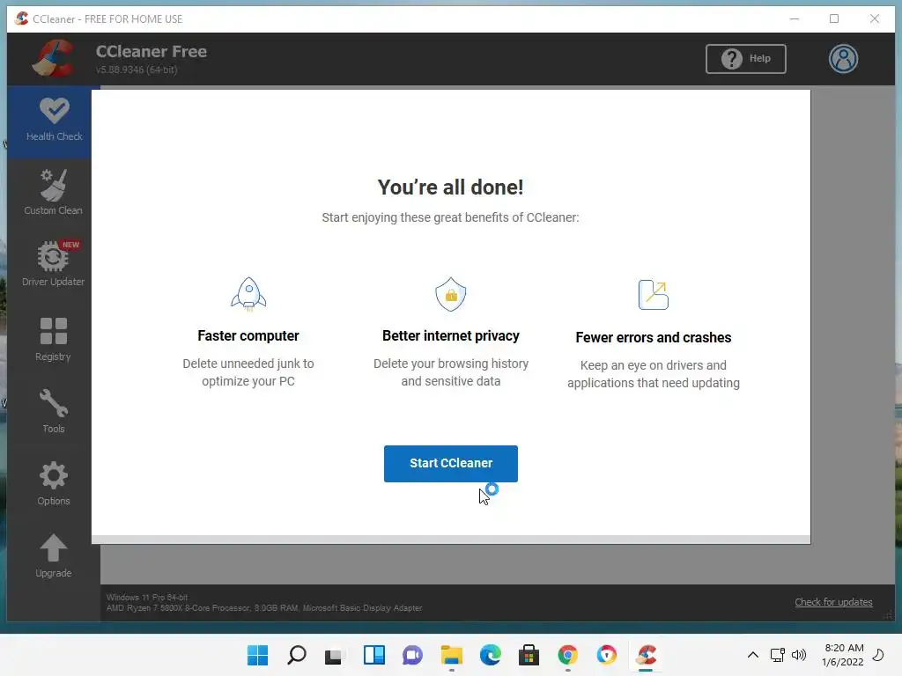
Task: Open the Help button
Action: tap(745, 59)
